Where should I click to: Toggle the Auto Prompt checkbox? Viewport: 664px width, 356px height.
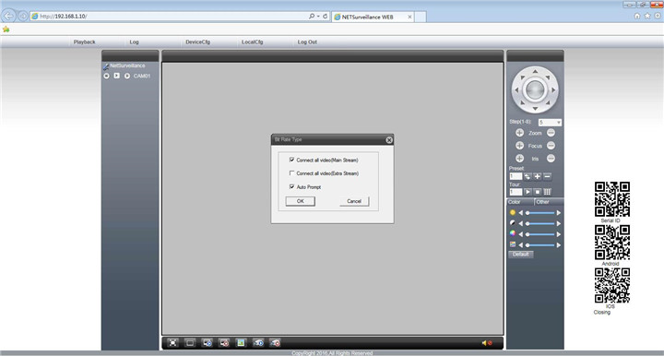click(x=291, y=186)
